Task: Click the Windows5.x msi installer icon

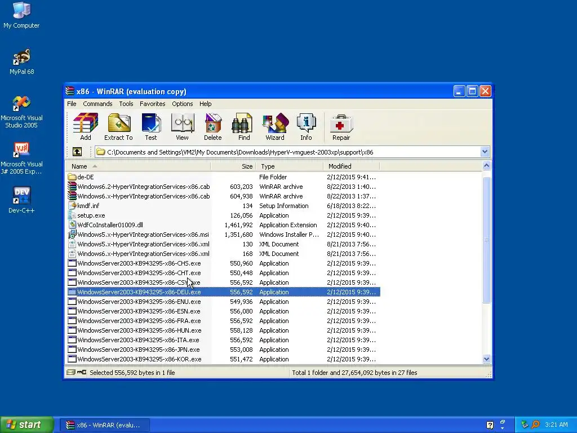Action: pyautogui.click(x=72, y=235)
